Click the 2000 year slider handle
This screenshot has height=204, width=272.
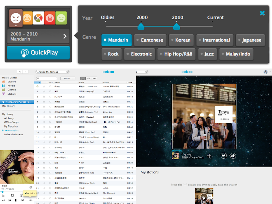[x=141, y=27]
